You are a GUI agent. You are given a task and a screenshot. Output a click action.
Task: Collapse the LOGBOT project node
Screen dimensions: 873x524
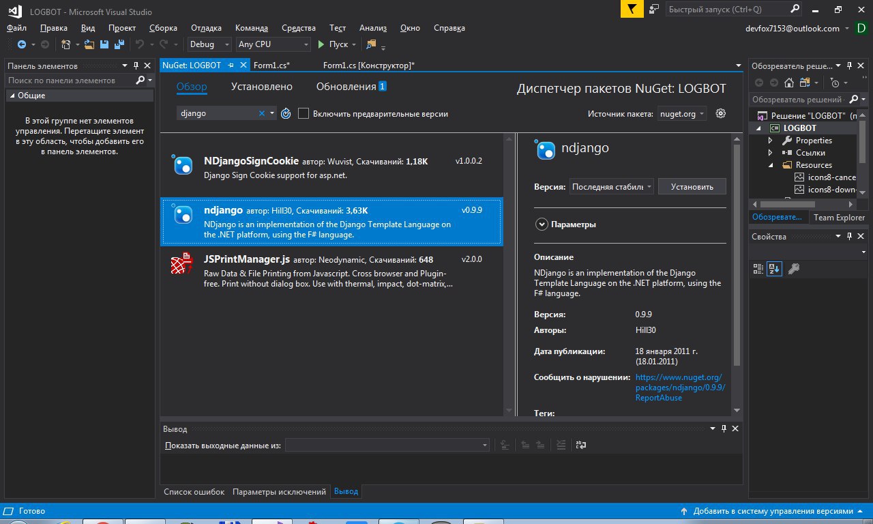point(759,128)
